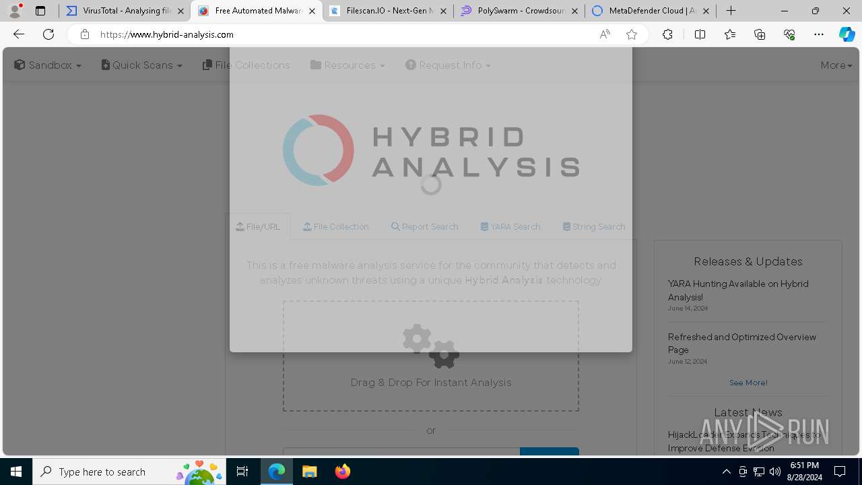Open Edge Settings and more menu
862x485 pixels.
[x=819, y=34]
